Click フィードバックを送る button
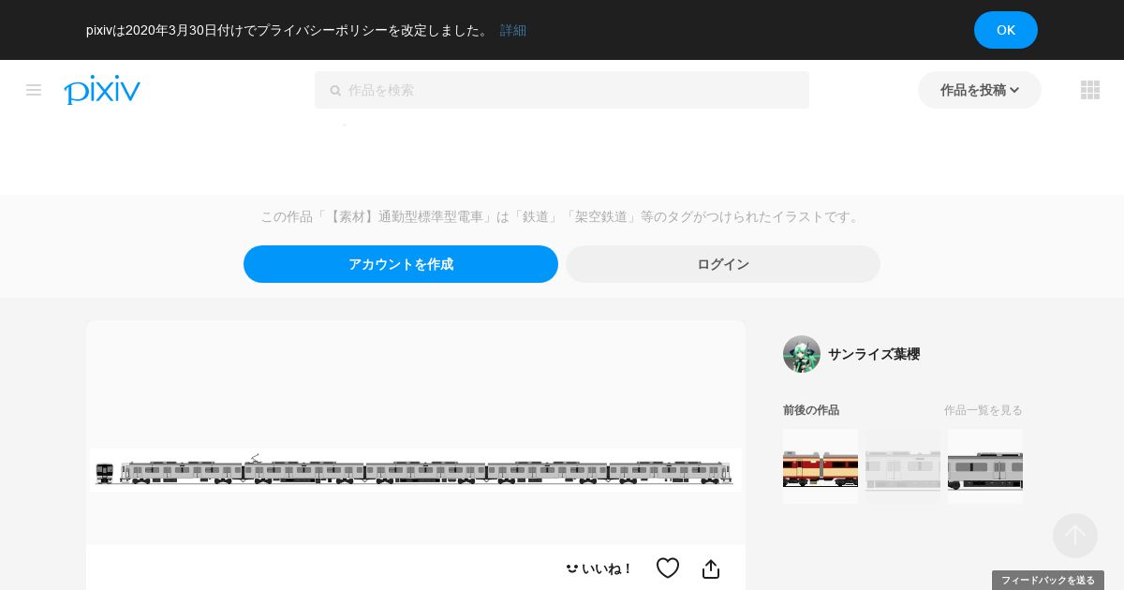 tap(1048, 581)
